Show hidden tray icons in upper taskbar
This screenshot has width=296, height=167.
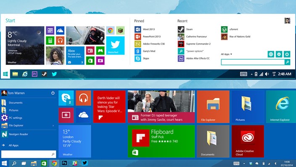[x=251, y=74]
